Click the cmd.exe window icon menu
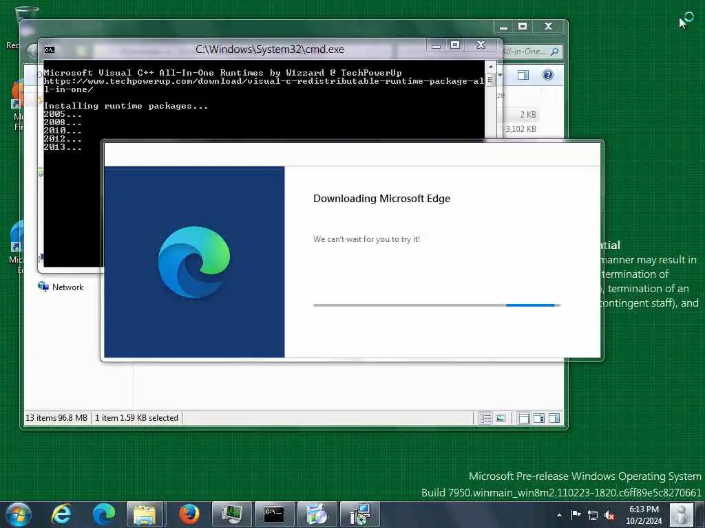Viewport: 705px width, 528px height. click(50, 49)
